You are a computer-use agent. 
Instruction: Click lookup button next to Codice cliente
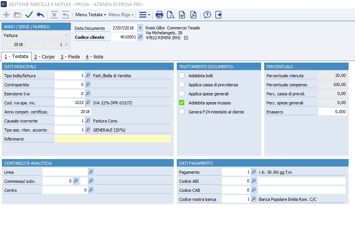point(140,37)
